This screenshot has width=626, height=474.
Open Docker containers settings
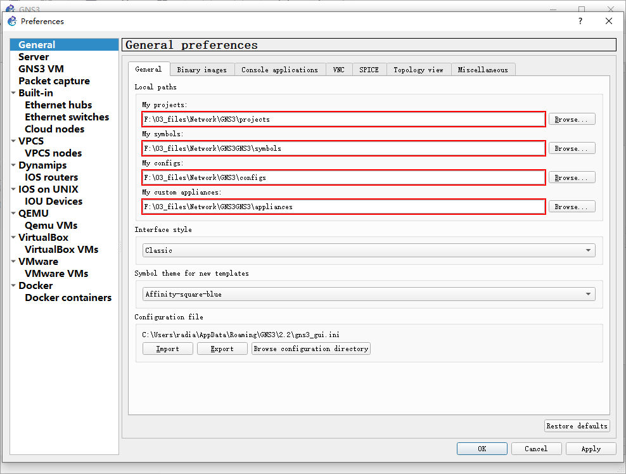tap(68, 297)
